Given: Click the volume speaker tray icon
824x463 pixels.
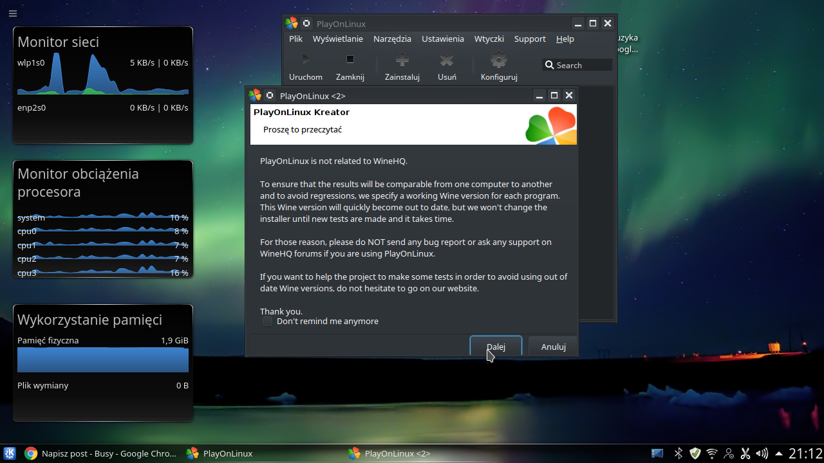Looking at the screenshot, I should [762, 453].
